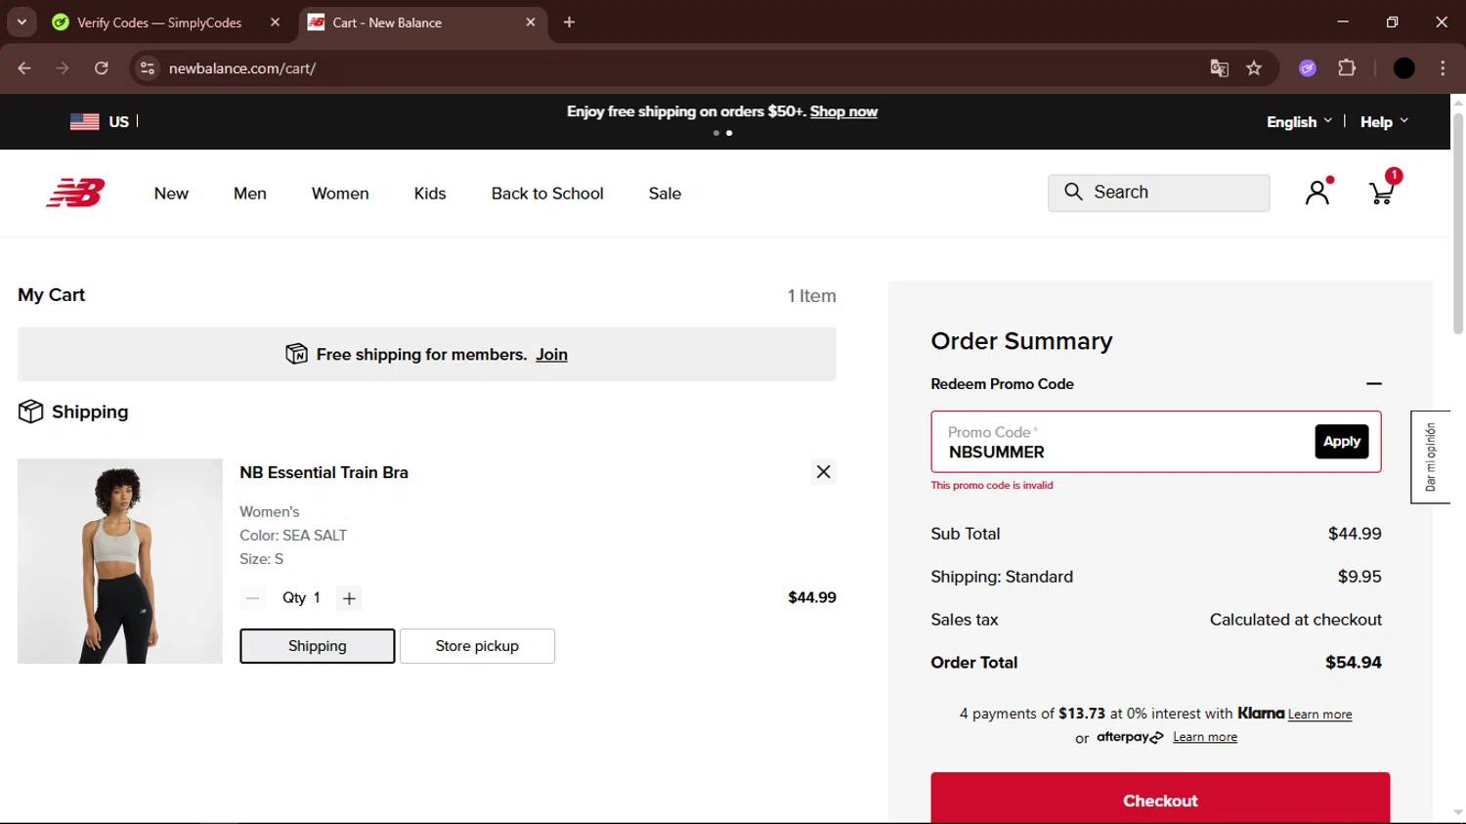Click the Shipping section package icon
Image resolution: width=1466 pixels, height=824 pixels.
coord(30,412)
